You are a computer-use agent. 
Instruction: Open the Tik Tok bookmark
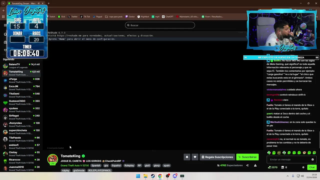click(x=85, y=17)
